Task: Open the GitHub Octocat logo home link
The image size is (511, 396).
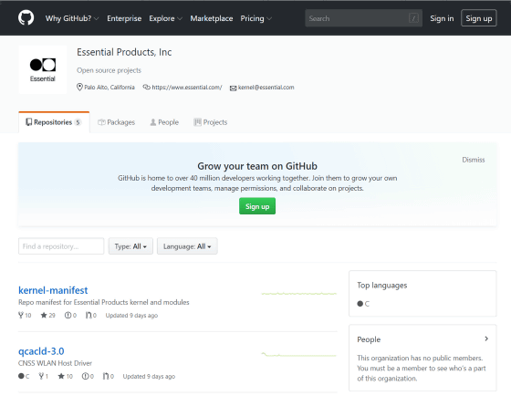Action: point(26,17)
